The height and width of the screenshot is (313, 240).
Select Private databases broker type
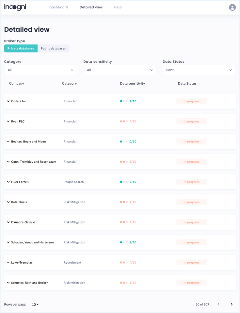click(21, 48)
